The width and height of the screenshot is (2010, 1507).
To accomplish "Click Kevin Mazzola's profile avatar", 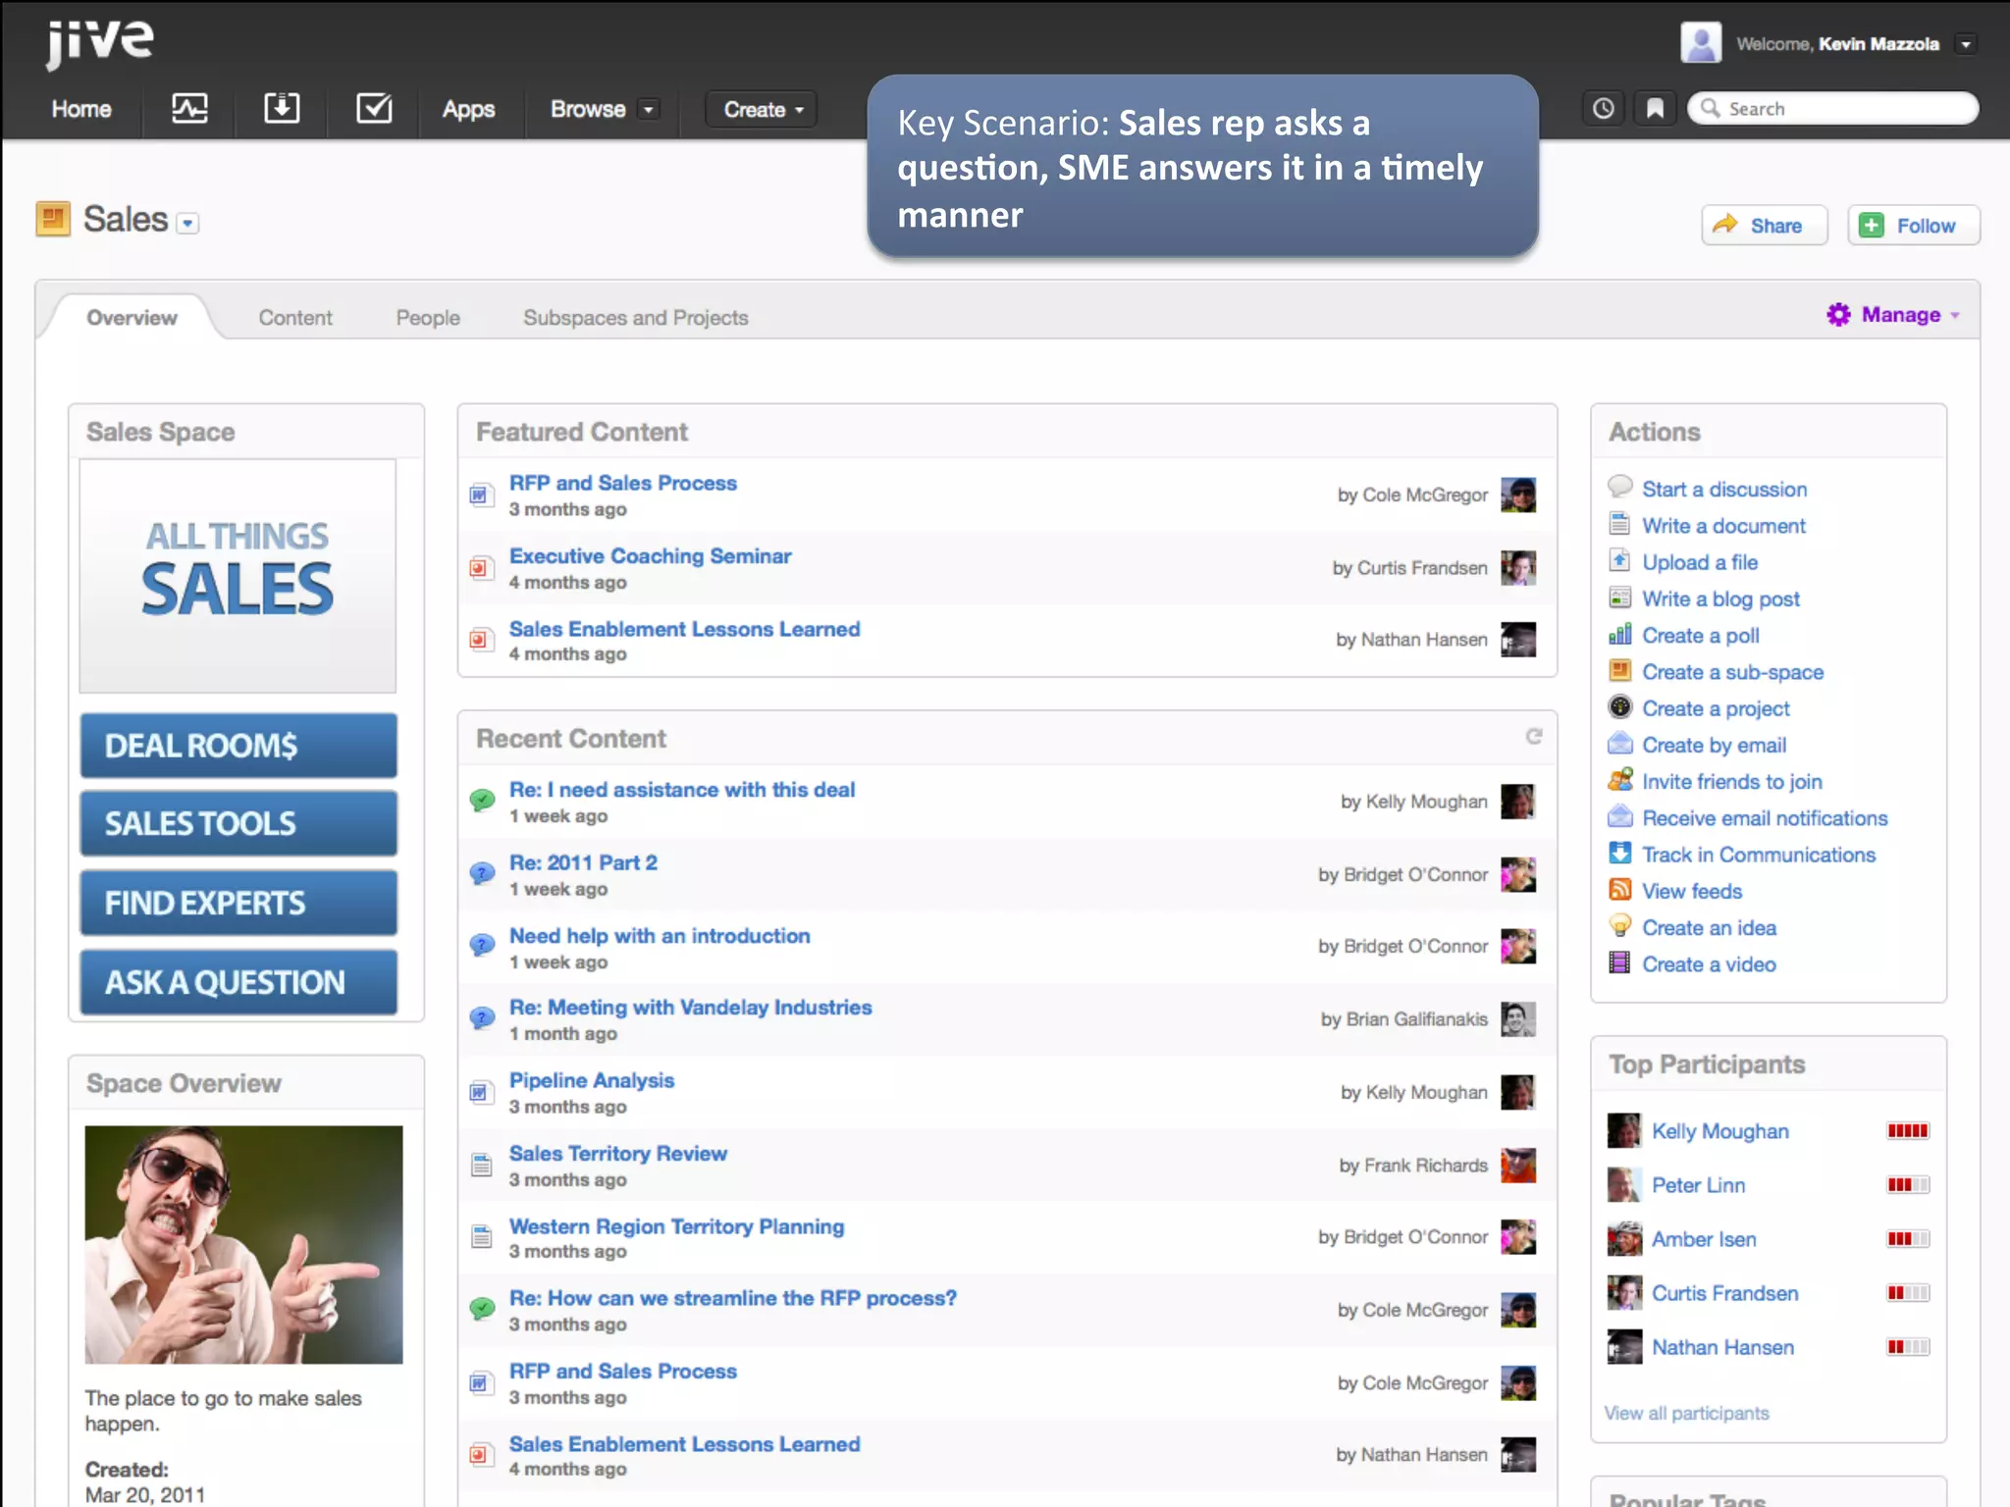I will tap(1701, 43).
